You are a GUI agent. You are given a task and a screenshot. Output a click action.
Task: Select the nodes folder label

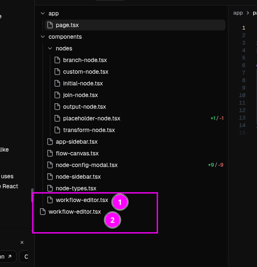tap(64, 49)
